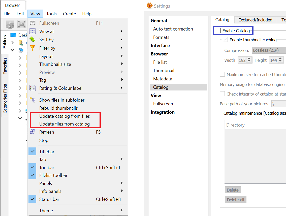Click the photo-with-eye toolbar icon in Browser

(x=10, y=24)
